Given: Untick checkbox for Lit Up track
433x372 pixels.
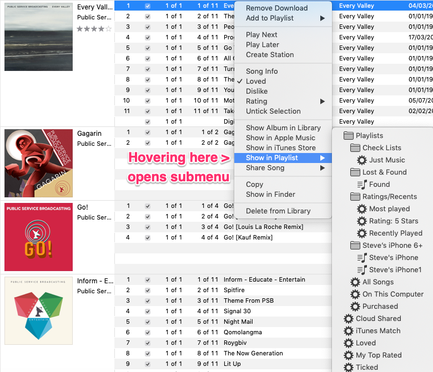Looking at the screenshot, I should (x=148, y=364).
